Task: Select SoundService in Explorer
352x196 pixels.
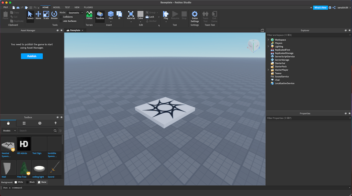Action: [x=282, y=76]
